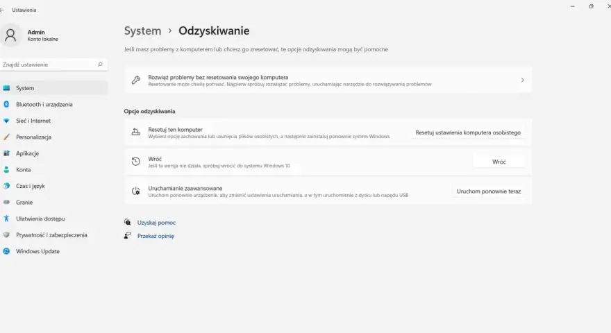Select System in the sidebar
Viewport: 611px width, 333px height.
tap(55, 88)
